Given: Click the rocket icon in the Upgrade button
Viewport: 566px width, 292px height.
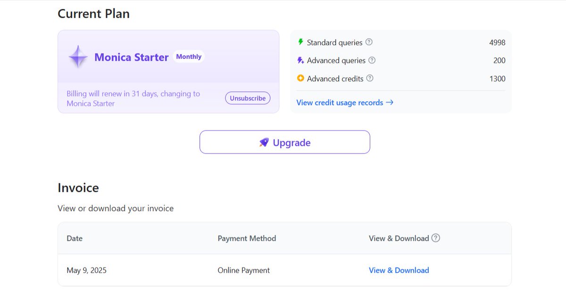Looking at the screenshot, I should click(x=264, y=142).
